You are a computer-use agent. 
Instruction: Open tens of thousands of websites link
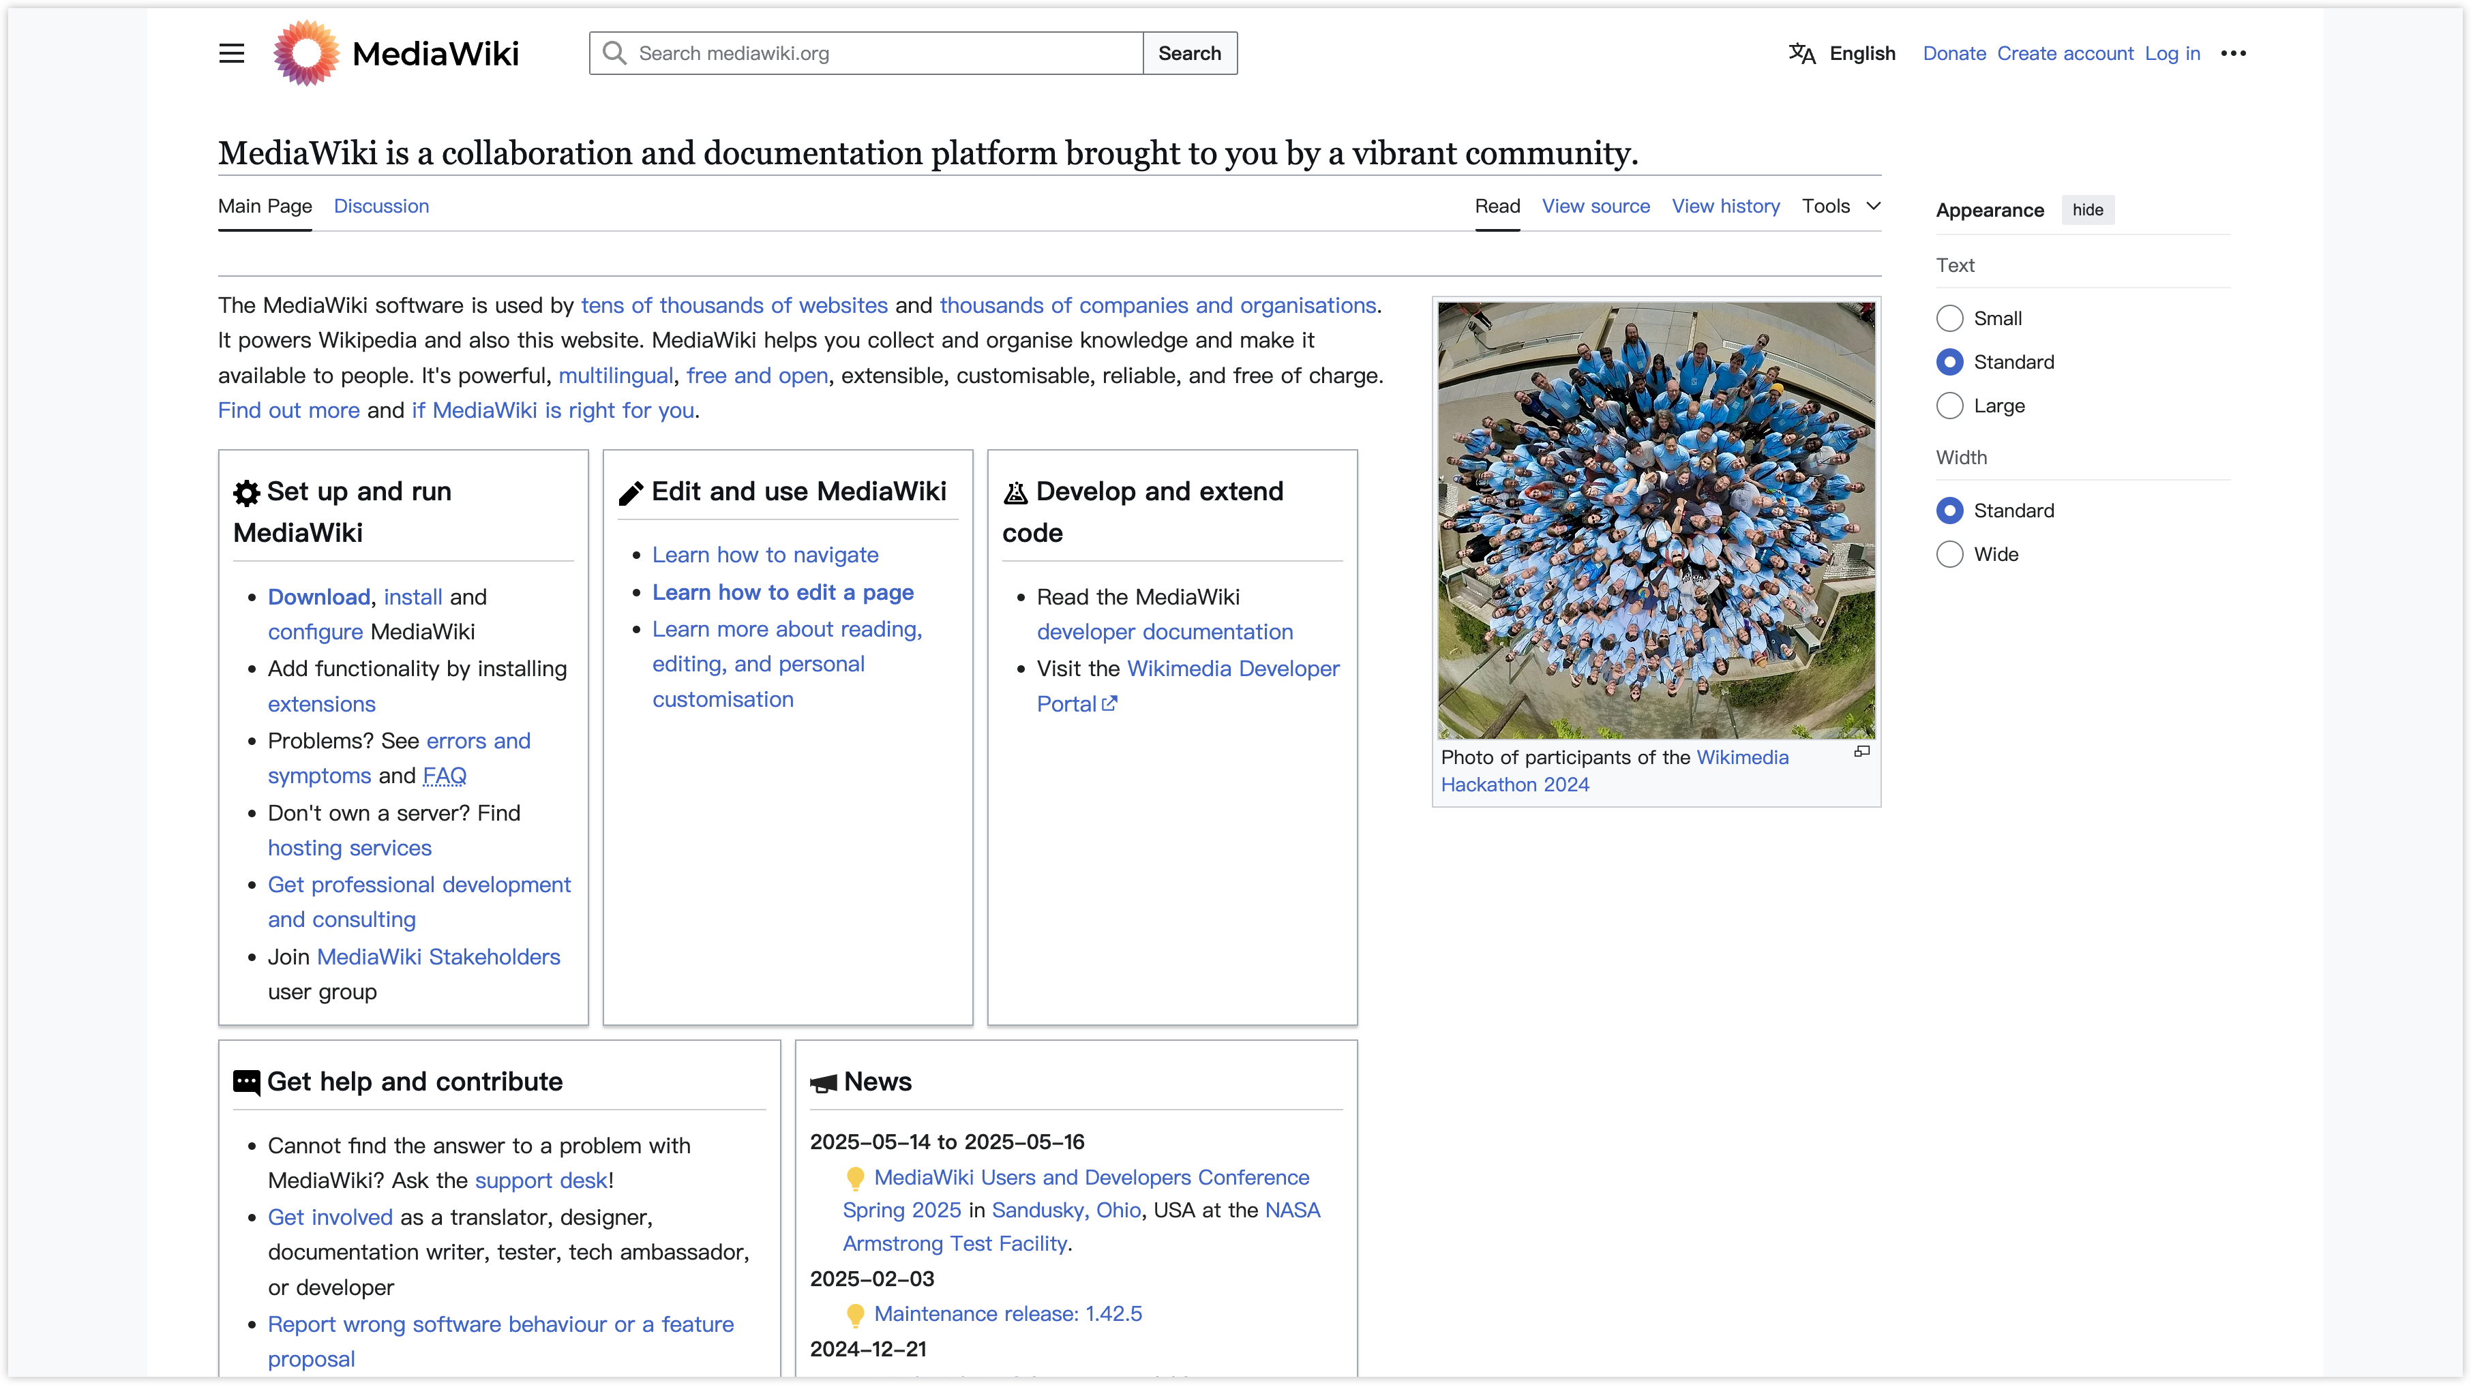pyautogui.click(x=734, y=305)
